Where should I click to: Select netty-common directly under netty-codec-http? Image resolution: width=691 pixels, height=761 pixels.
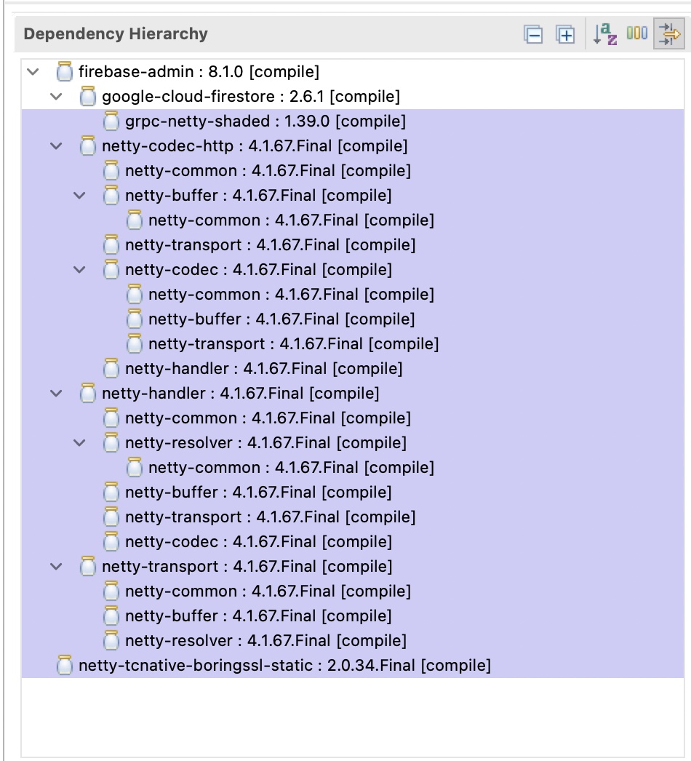click(x=268, y=171)
